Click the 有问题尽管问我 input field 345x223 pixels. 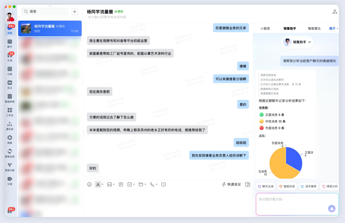(296, 204)
